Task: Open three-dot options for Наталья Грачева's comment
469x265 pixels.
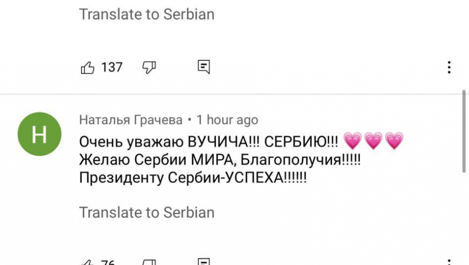Action: tap(449, 262)
